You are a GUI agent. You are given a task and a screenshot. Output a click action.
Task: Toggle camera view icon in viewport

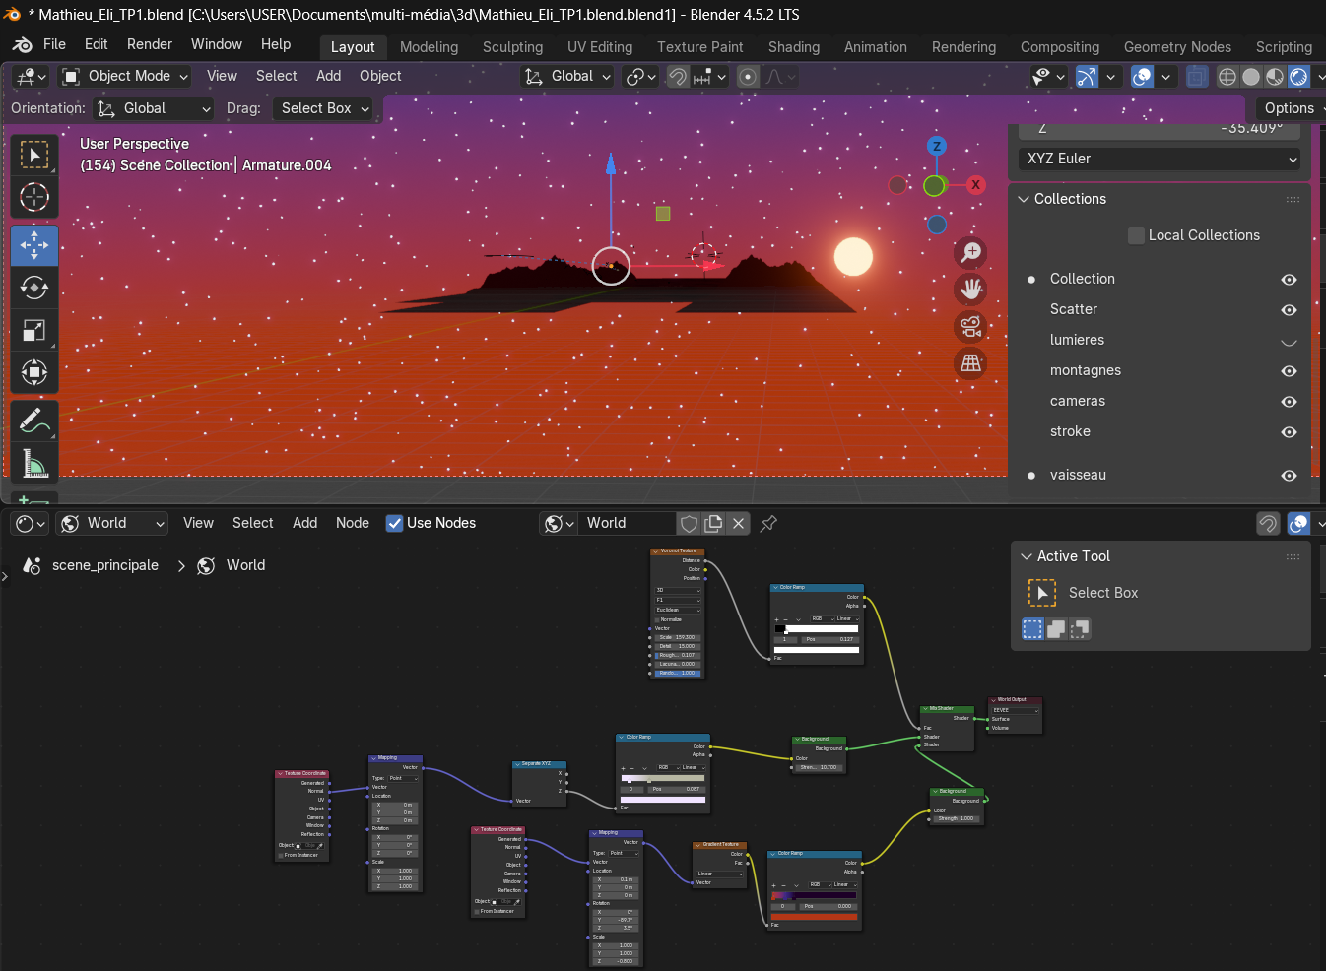tap(971, 326)
